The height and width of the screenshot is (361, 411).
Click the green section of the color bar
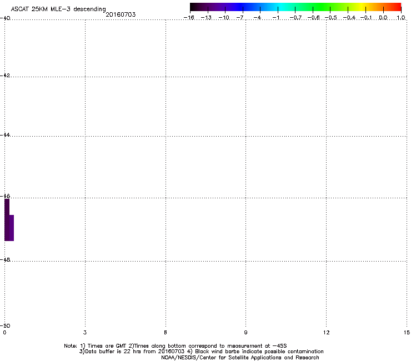point(322,7)
